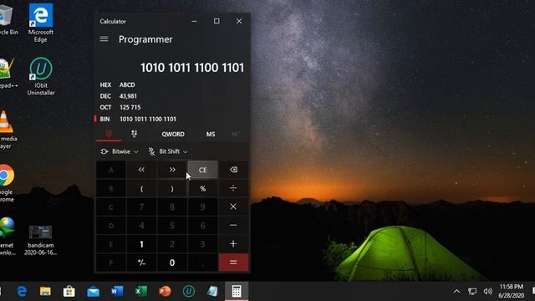Click the backspace delete icon
535x301 pixels.
tap(233, 170)
